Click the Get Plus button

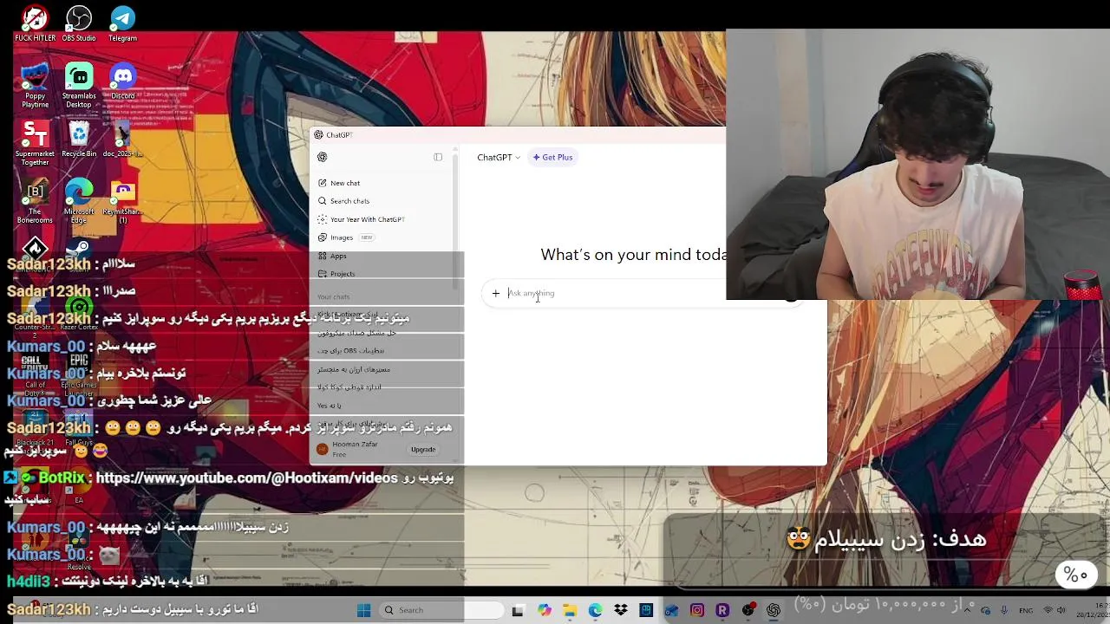[x=552, y=158]
